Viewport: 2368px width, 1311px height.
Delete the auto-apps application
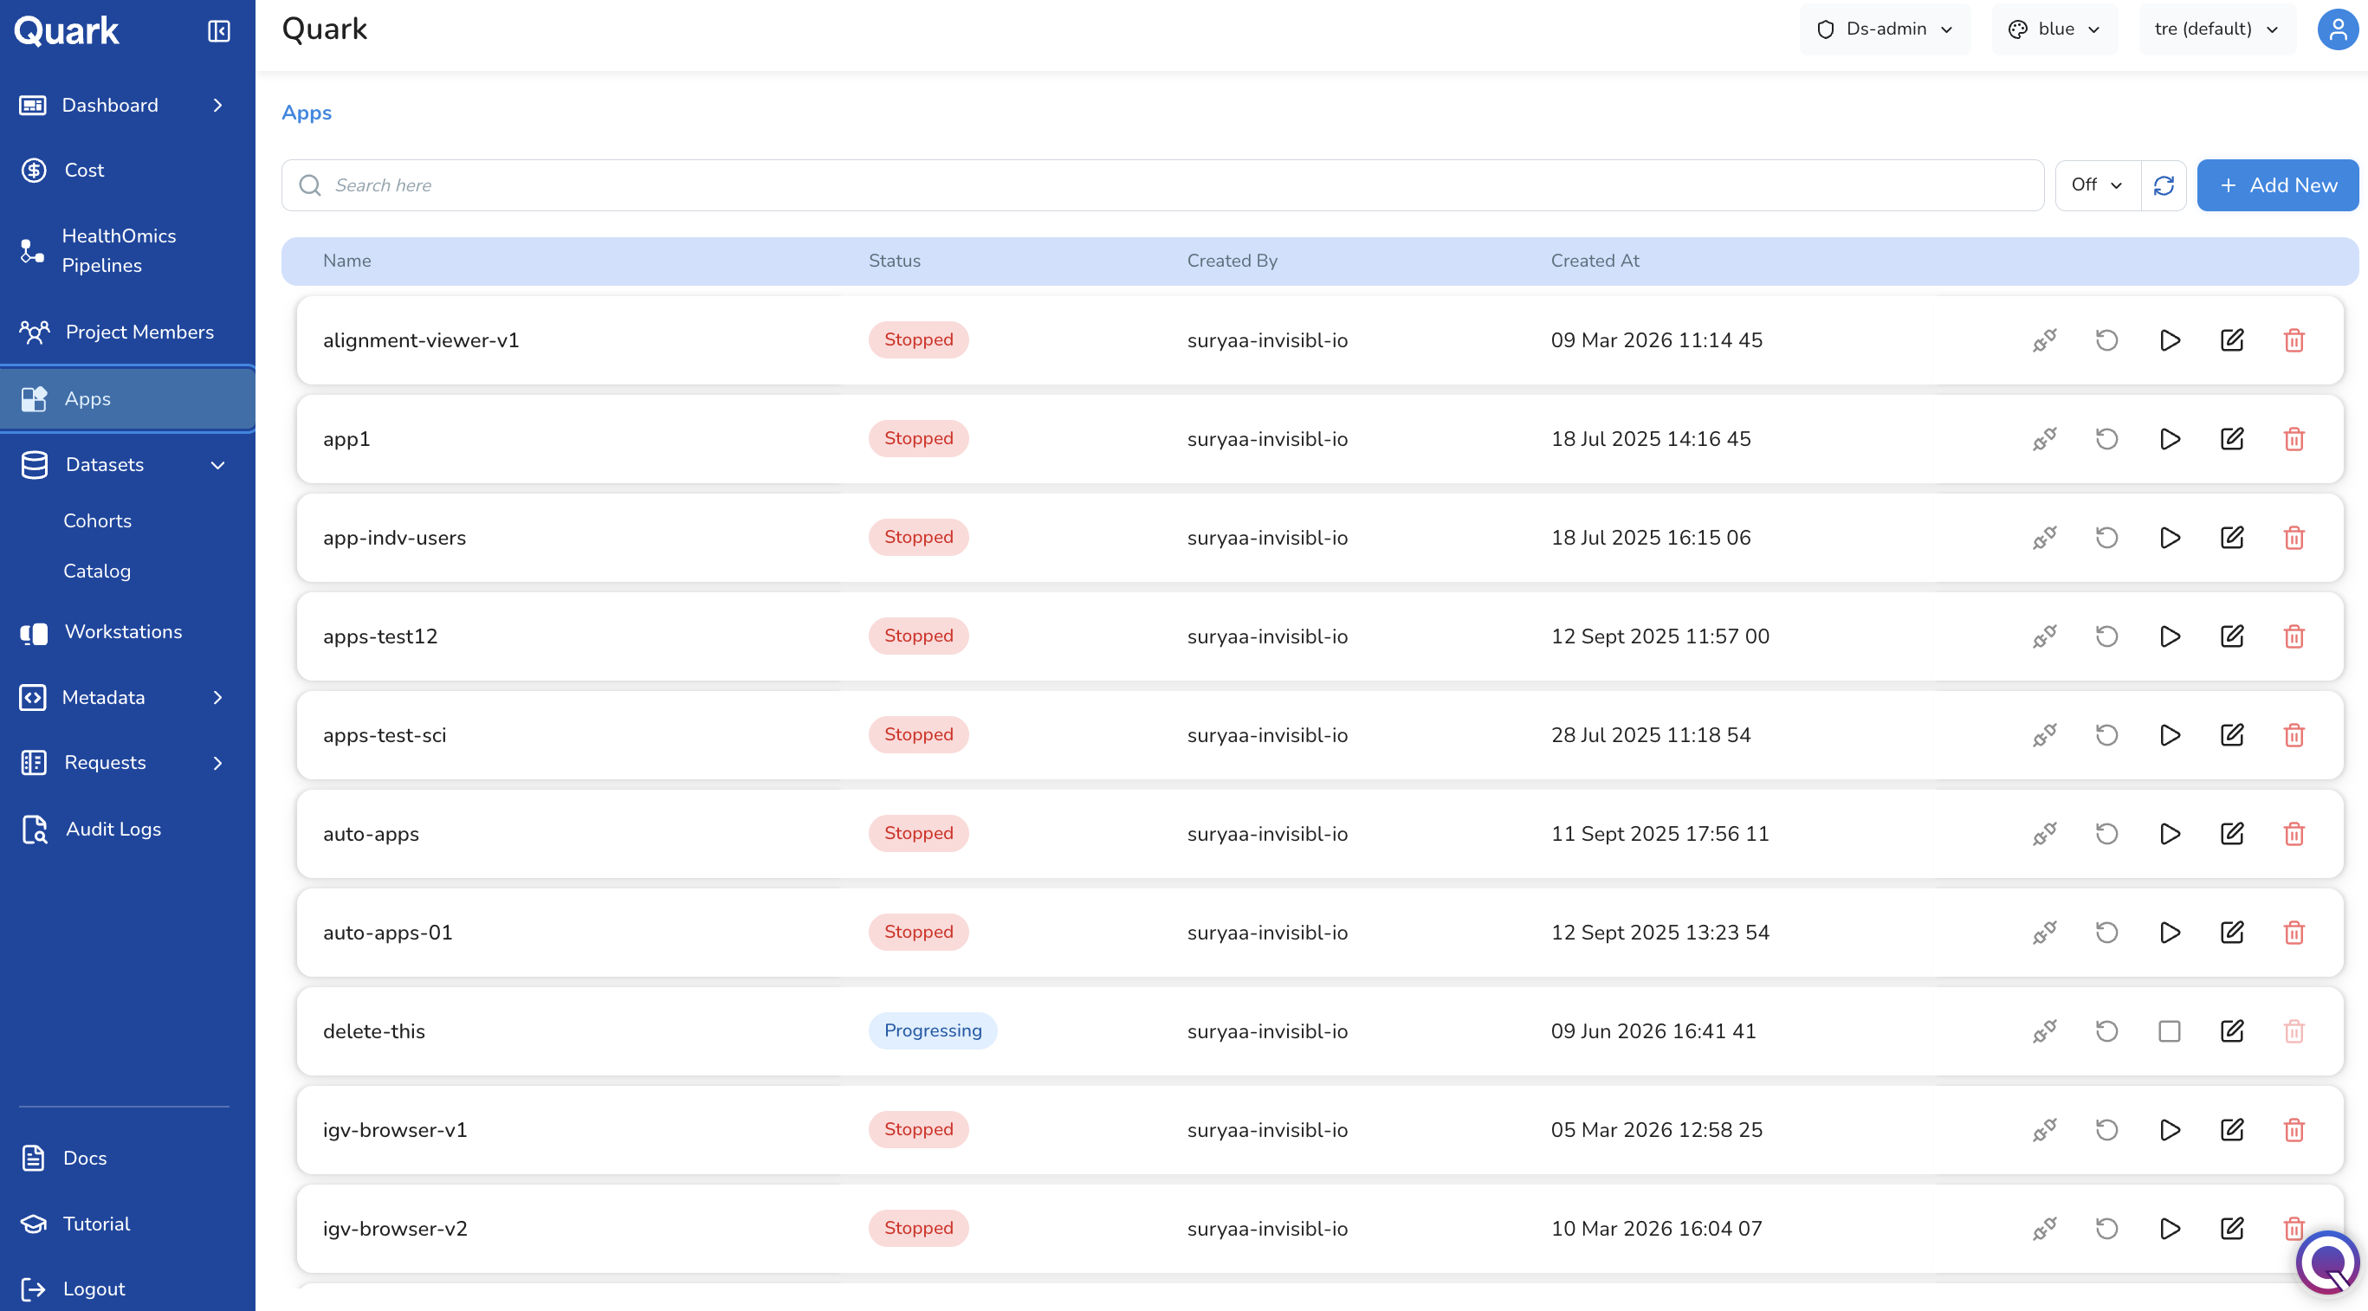(x=2294, y=833)
